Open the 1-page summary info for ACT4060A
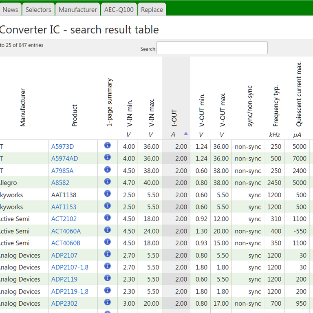The image size is (313, 313). 108,230
